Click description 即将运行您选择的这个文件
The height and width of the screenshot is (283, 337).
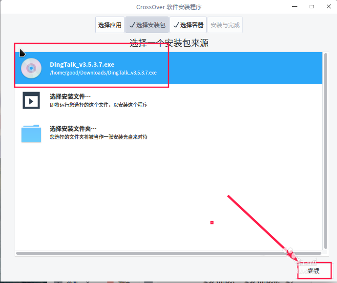[x=99, y=105]
